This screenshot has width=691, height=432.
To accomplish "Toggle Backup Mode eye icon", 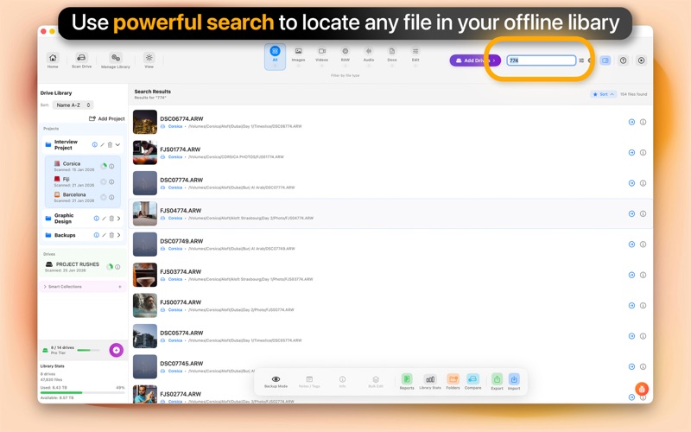I will pyautogui.click(x=276, y=381).
